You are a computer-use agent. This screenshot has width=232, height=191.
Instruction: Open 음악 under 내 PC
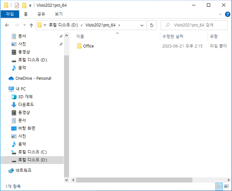pos(19,144)
